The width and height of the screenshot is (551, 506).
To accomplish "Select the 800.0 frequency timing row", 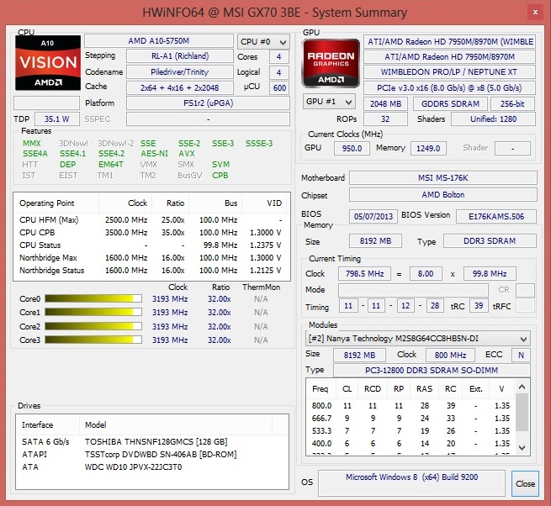I will [x=411, y=406].
